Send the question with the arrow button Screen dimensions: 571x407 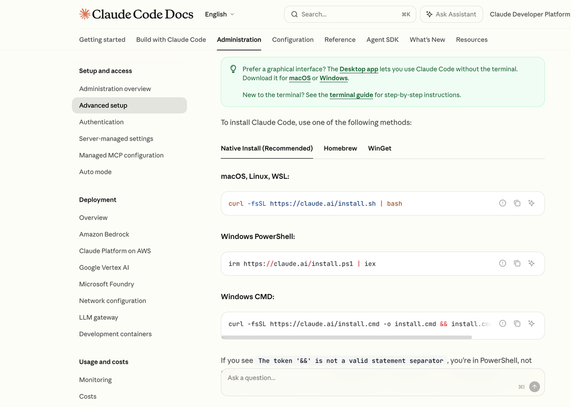(x=534, y=387)
